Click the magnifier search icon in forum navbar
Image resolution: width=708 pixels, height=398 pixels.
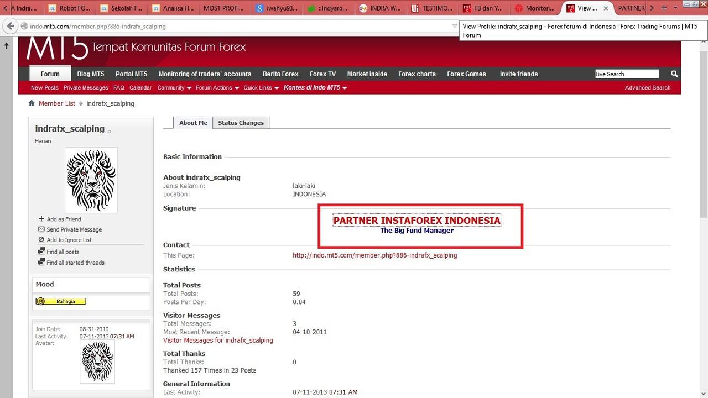coord(674,74)
